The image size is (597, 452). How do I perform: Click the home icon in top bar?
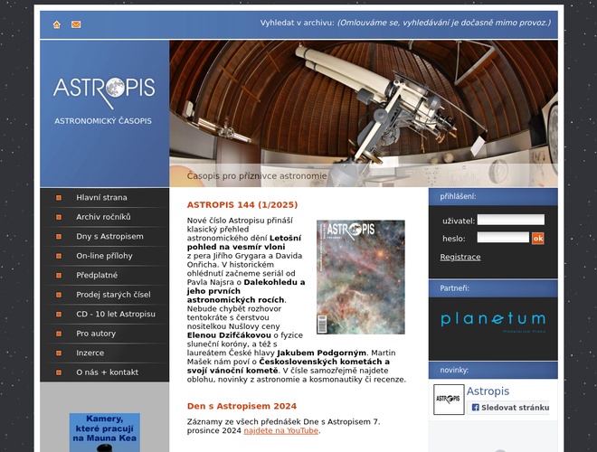[57, 24]
